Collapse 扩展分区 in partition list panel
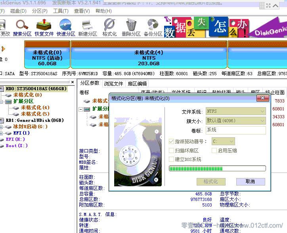The height and width of the screenshot is (233, 287). [80, 109]
